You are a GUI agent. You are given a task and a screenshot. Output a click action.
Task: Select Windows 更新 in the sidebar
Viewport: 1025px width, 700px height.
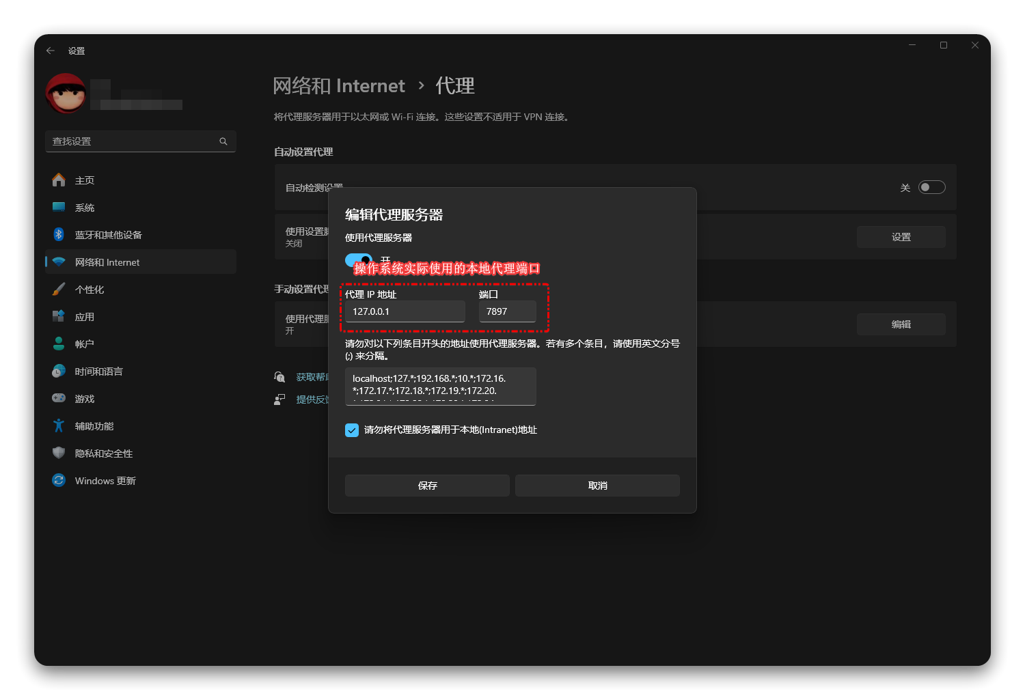141,480
